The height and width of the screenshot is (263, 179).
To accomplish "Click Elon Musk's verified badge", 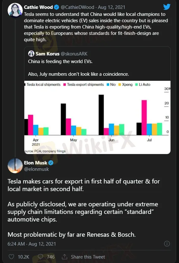I will 51,163.
